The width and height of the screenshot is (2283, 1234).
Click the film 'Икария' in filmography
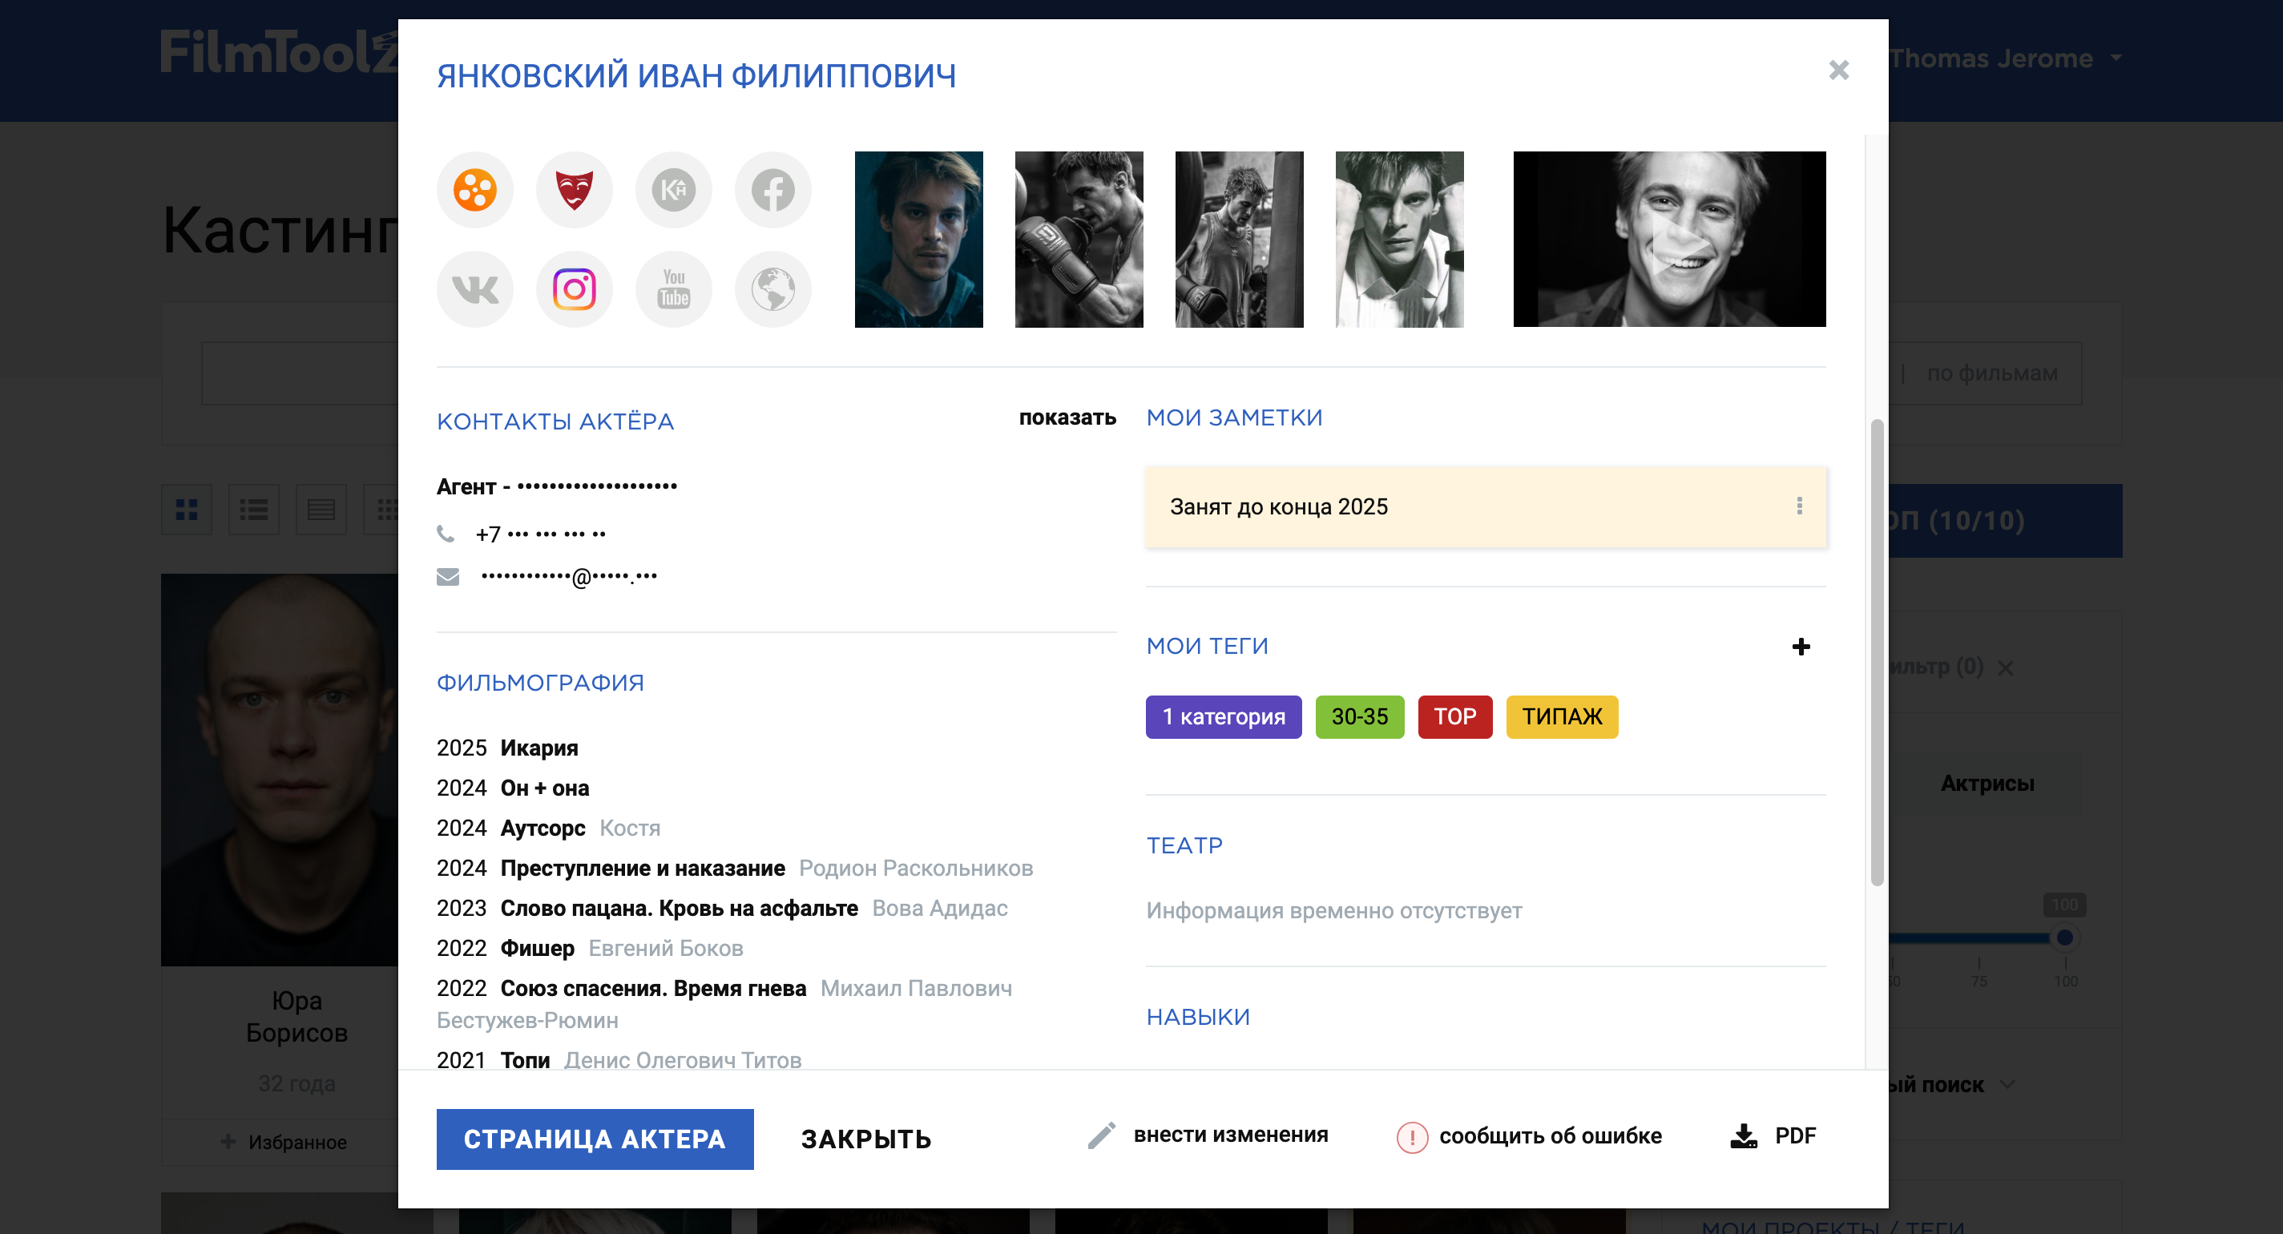tap(538, 748)
